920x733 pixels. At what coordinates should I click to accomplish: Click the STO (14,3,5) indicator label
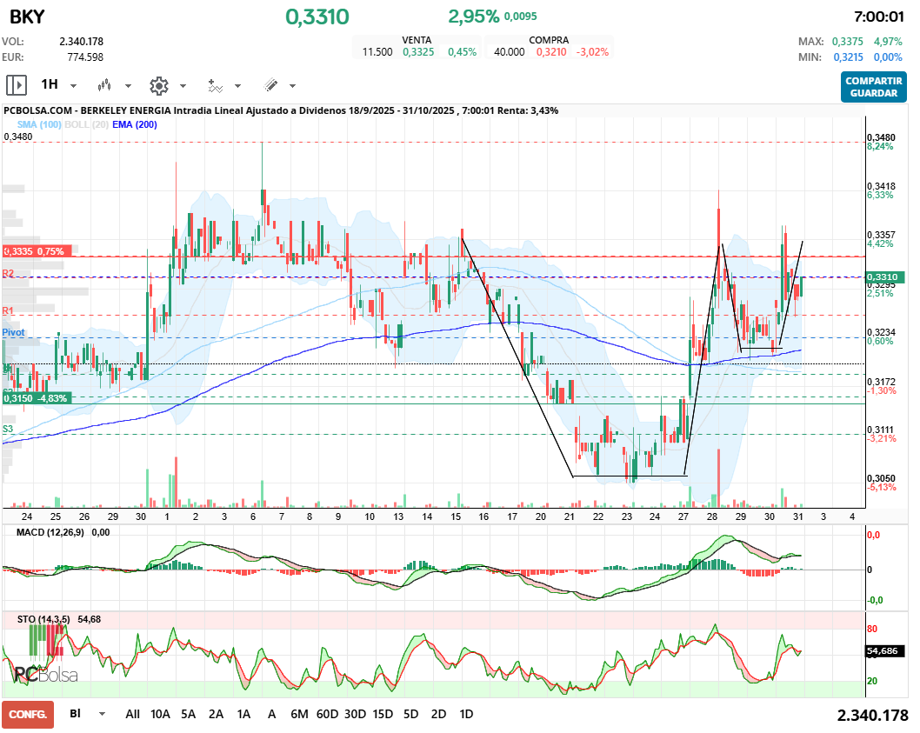coord(43,619)
